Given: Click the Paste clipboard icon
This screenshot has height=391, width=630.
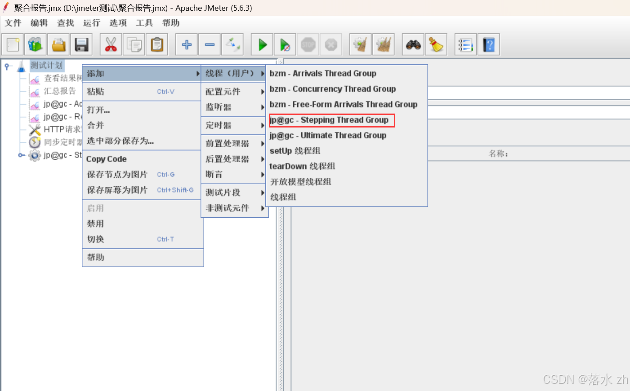Looking at the screenshot, I should click(x=157, y=44).
